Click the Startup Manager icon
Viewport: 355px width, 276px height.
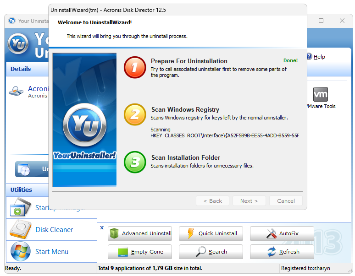20,207
